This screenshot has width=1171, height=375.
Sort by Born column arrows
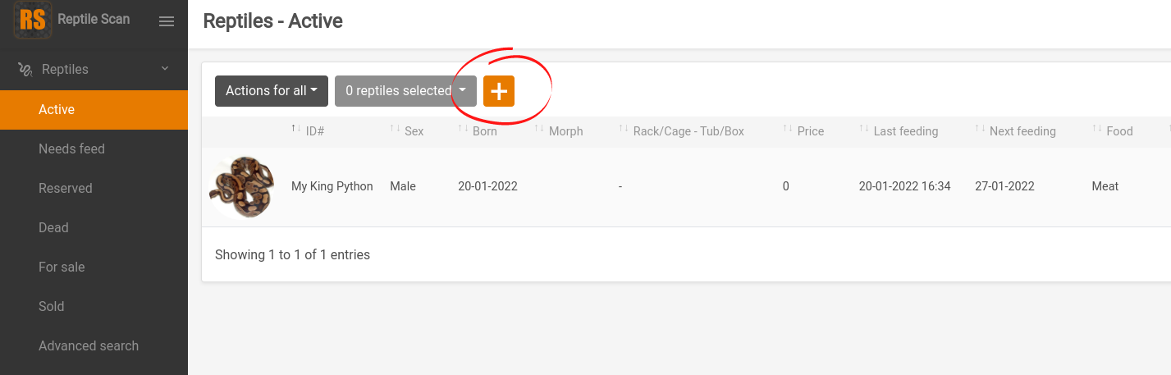(464, 130)
